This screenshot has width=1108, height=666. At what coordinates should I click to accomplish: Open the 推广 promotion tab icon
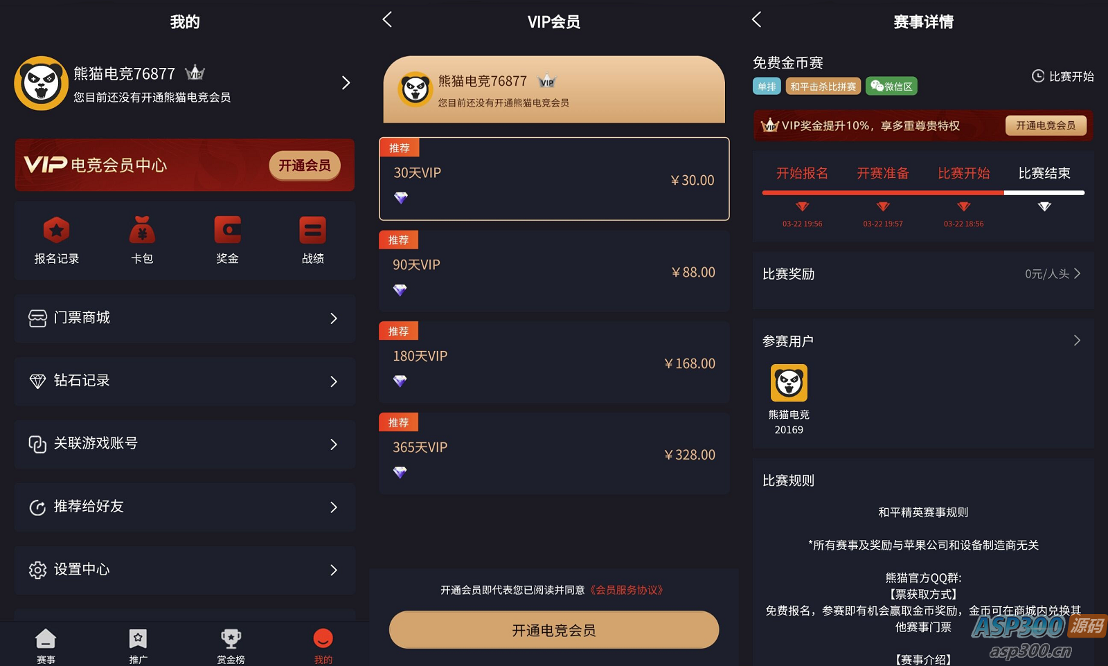point(138,638)
